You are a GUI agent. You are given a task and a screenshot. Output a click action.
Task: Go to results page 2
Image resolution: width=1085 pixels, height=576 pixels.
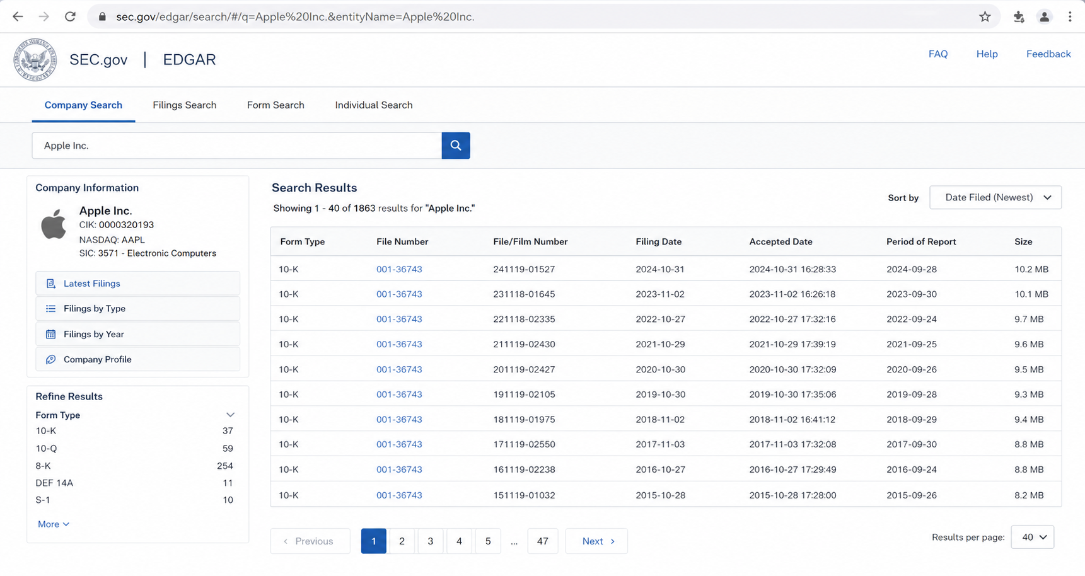402,541
